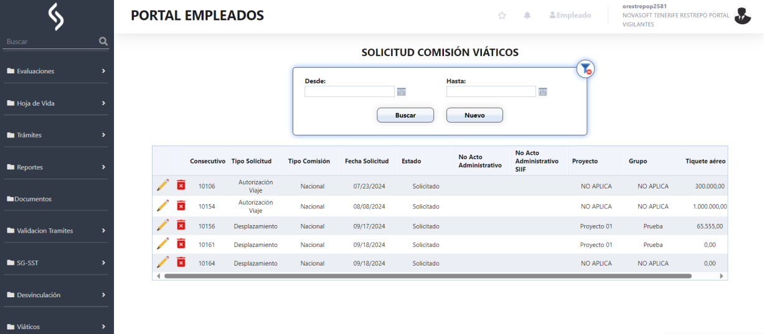Click the 65.555,00 ticket value

710,226
